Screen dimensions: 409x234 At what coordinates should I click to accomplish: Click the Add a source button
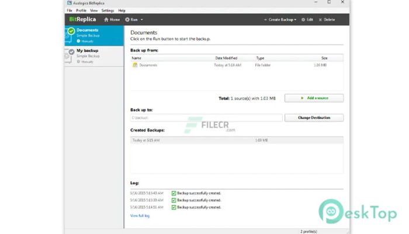(x=314, y=98)
